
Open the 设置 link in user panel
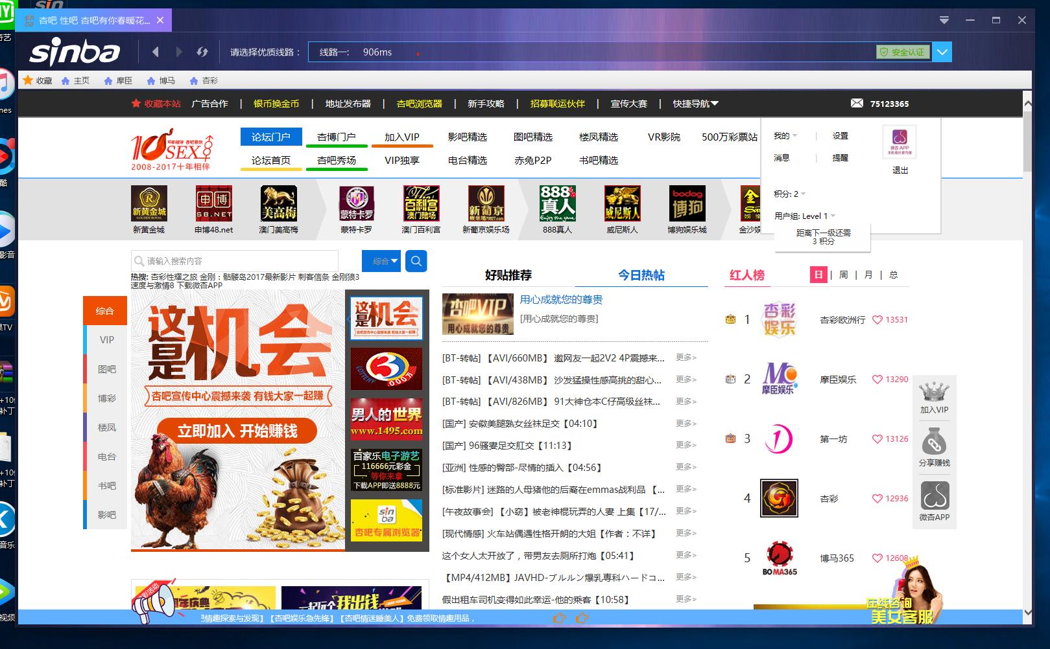[x=841, y=136]
